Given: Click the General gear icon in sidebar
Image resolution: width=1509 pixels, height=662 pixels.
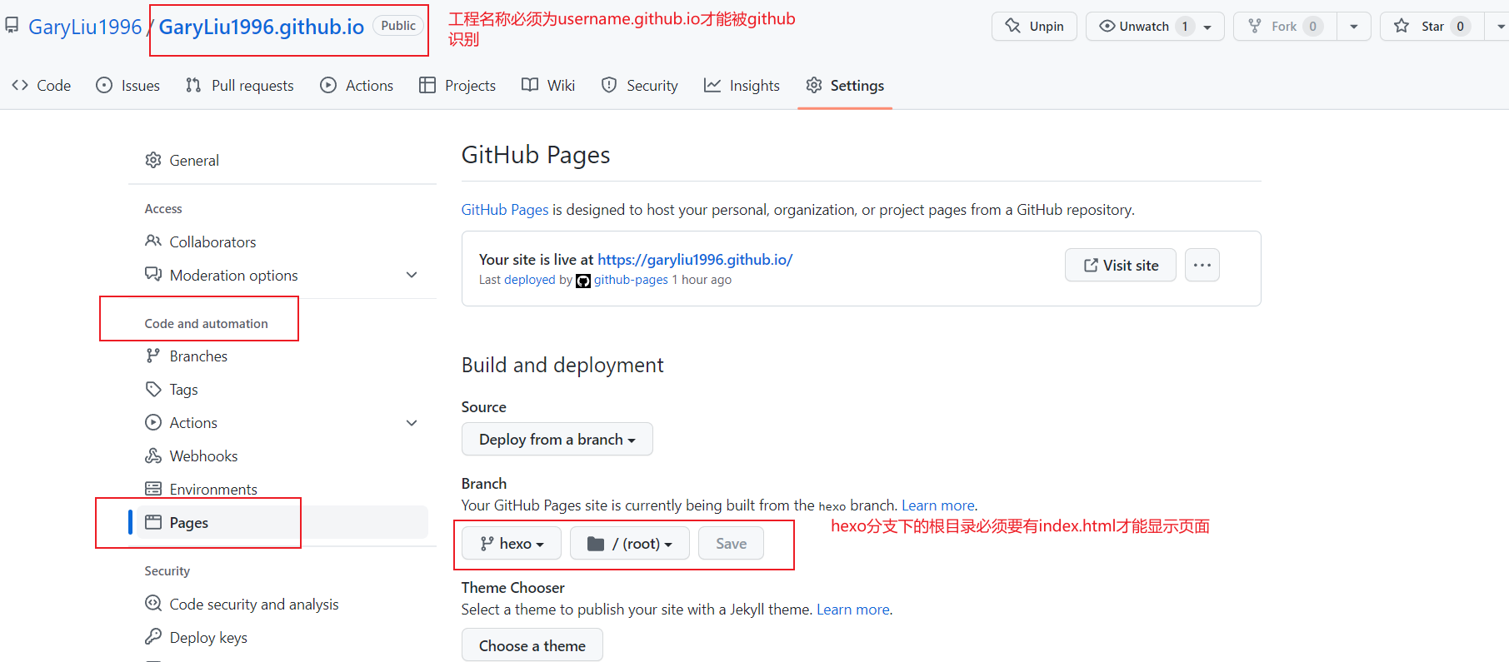Looking at the screenshot, I should click(153, 160).
